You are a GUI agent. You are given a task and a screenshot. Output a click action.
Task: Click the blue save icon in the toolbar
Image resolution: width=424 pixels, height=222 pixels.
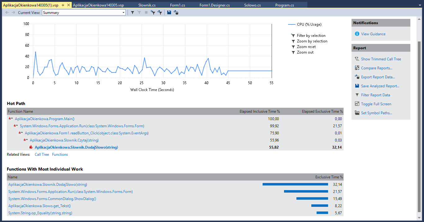[x=169, y=12]
